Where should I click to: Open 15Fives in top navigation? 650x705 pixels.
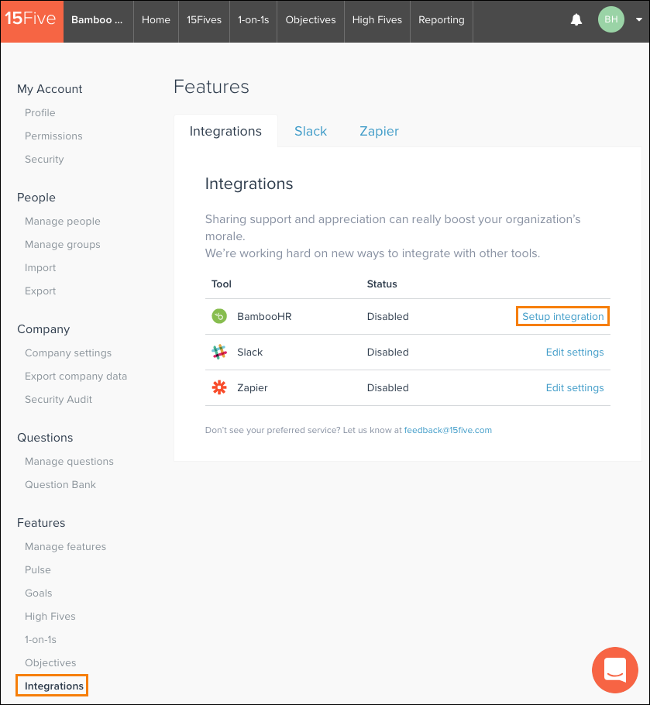(204, 20)
